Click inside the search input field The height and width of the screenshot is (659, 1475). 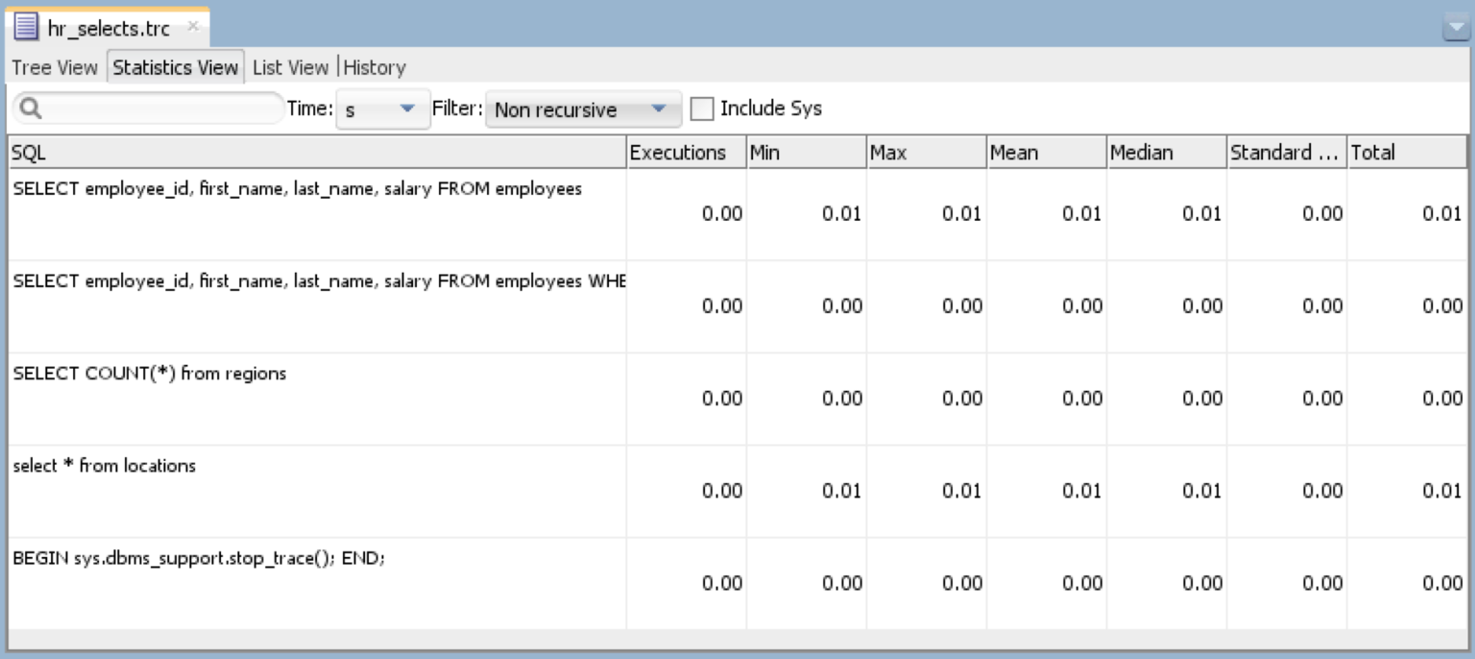coord(154,108)
